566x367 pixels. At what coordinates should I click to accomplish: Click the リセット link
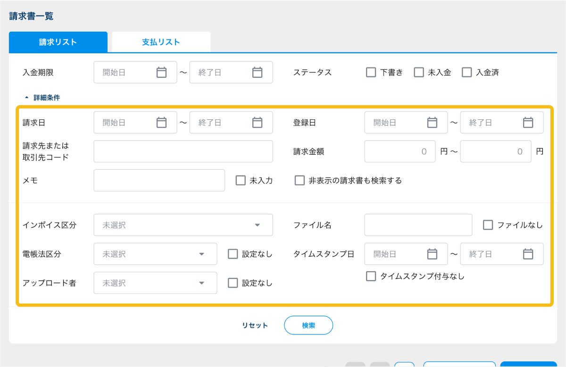(x=255, y=325)
